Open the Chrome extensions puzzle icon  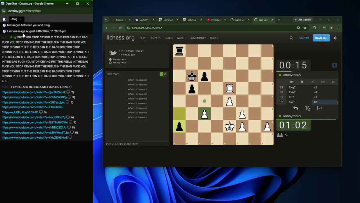tap(314, 28)
